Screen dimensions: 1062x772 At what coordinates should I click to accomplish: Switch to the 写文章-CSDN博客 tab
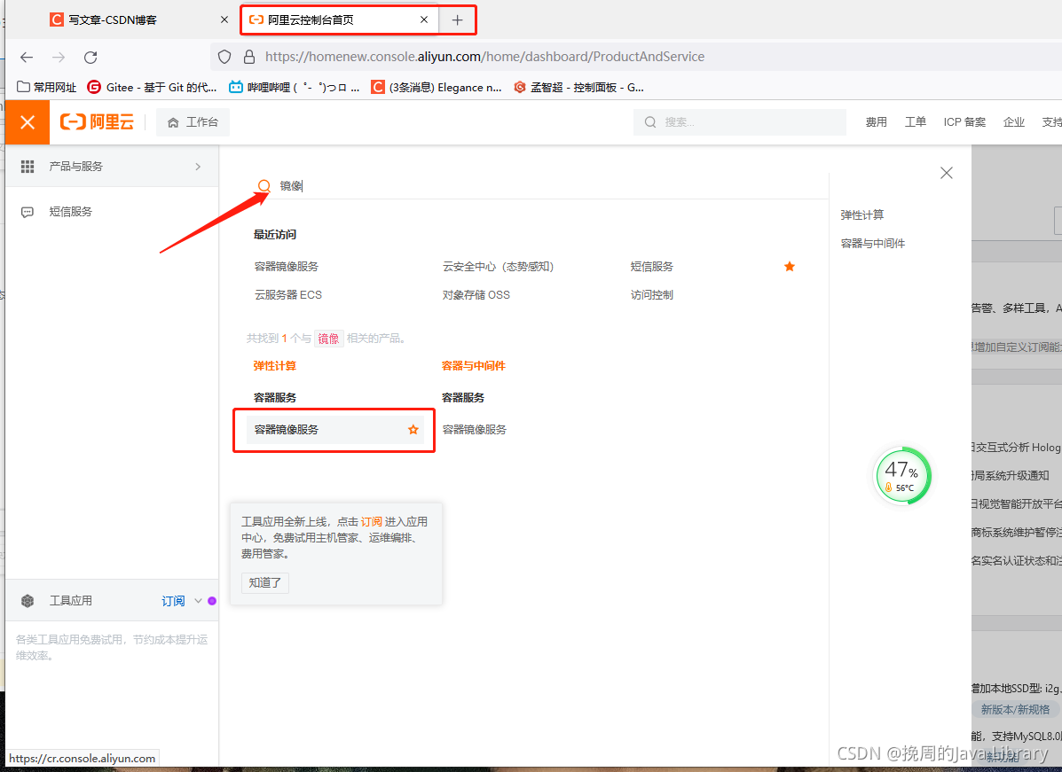[115, 17]
